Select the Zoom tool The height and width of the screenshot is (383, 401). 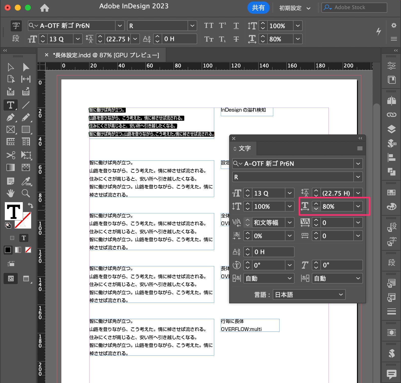click(x=26, y=193)
